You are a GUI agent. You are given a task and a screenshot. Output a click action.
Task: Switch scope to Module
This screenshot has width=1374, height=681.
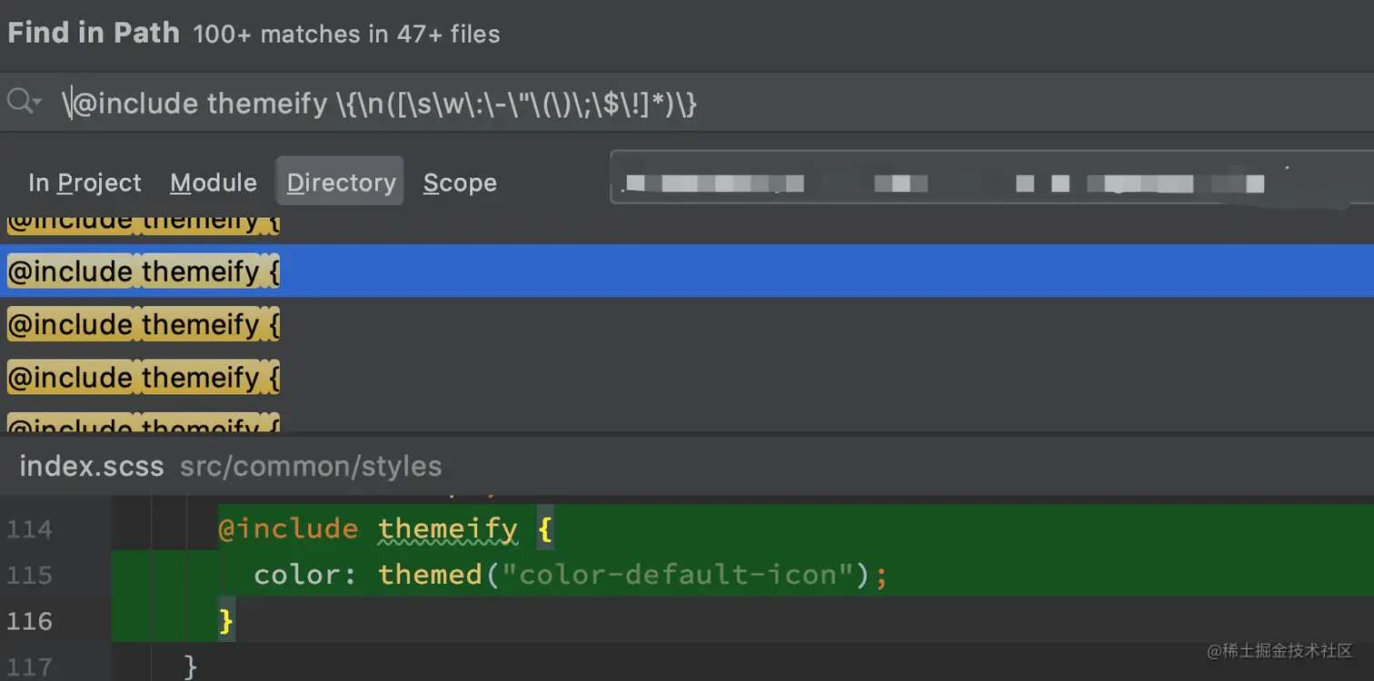tap(214, 183)
